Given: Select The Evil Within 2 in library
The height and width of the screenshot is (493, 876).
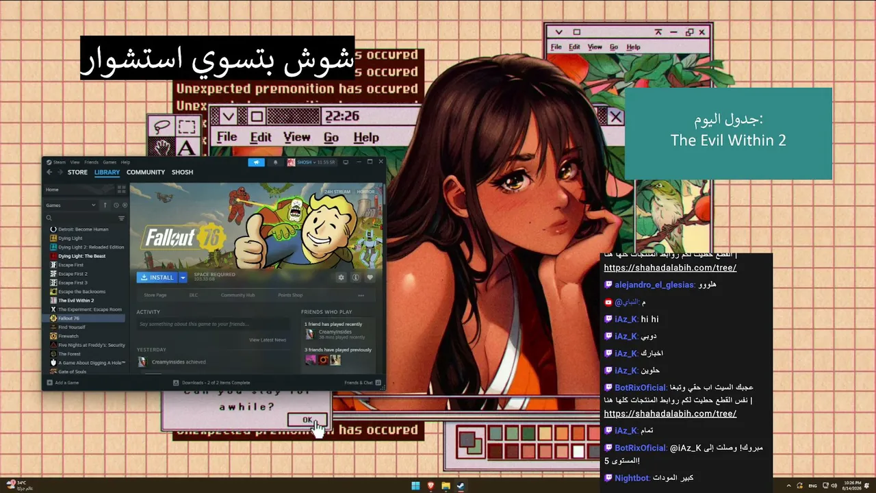Looking at the screenshot, I should coord(76,301).
